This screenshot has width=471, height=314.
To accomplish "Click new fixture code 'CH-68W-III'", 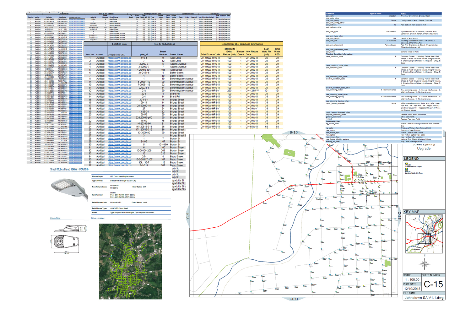I will (x=252, y=127).
